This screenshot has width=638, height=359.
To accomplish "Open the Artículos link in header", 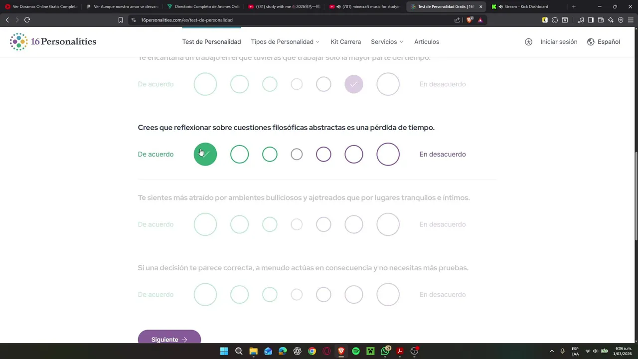I will [x=427, y=42].
